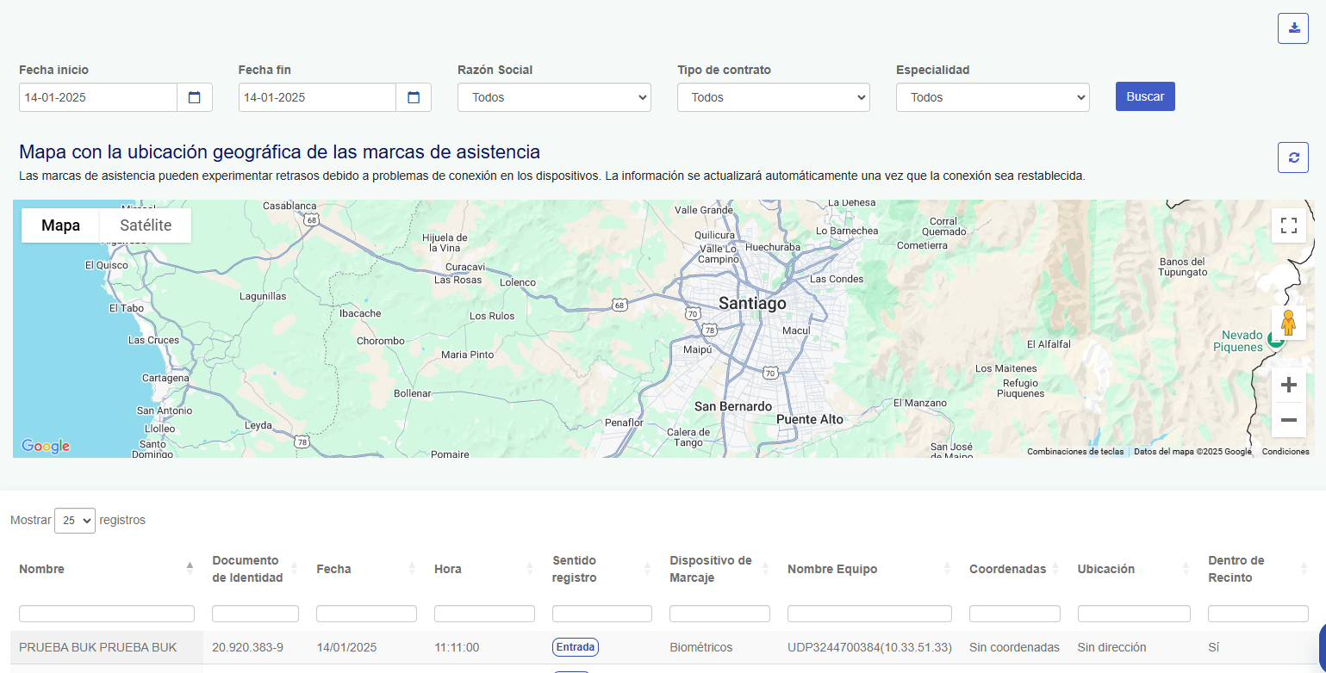Click the Nombre Equipo filter field
This screenshot has height=673, width=1326.
pos(868,614)
